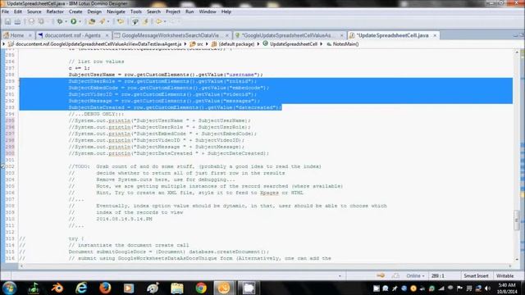Expand the arrow before src breadcrumb
The width and height of the screenshot is (525, 295).
[x=185, y=44]
